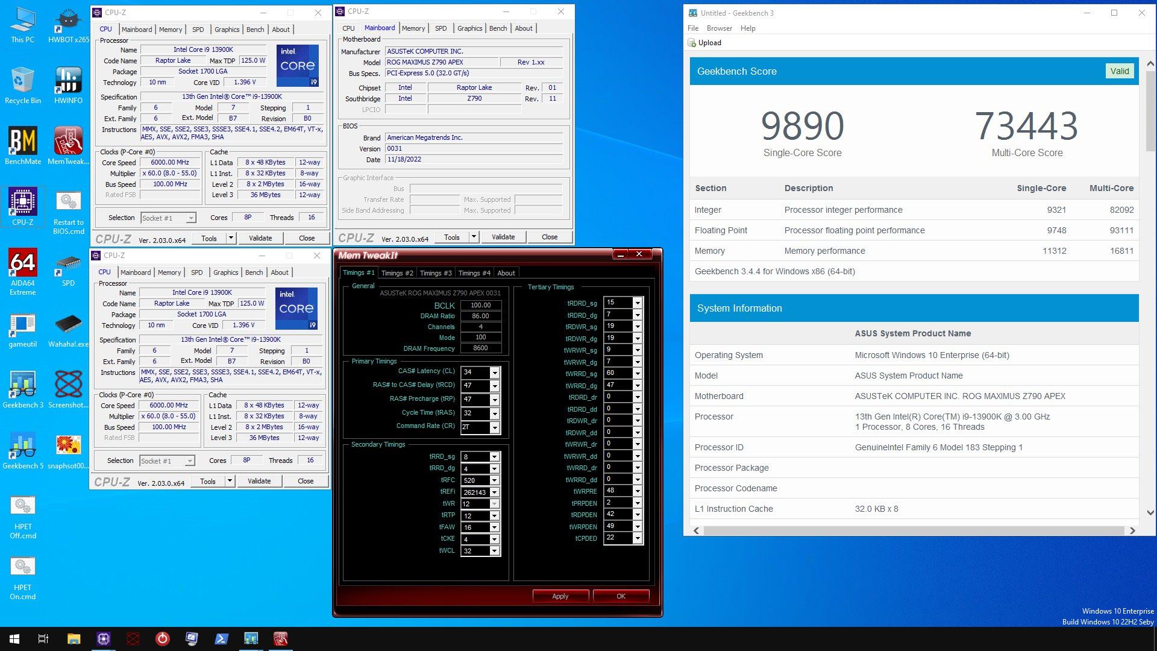Click OK in MemTweakIt

pos(621,596)
